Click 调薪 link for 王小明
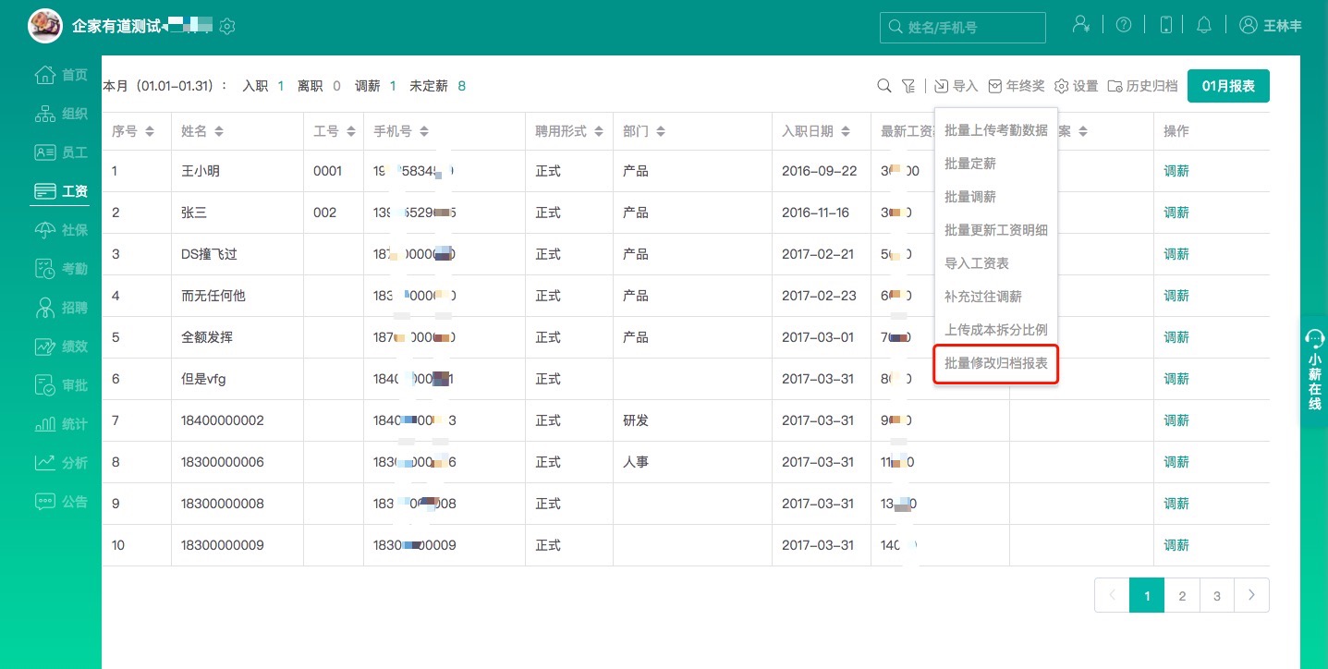This screenshot has height=669, width=1328. click(1176, 171)
